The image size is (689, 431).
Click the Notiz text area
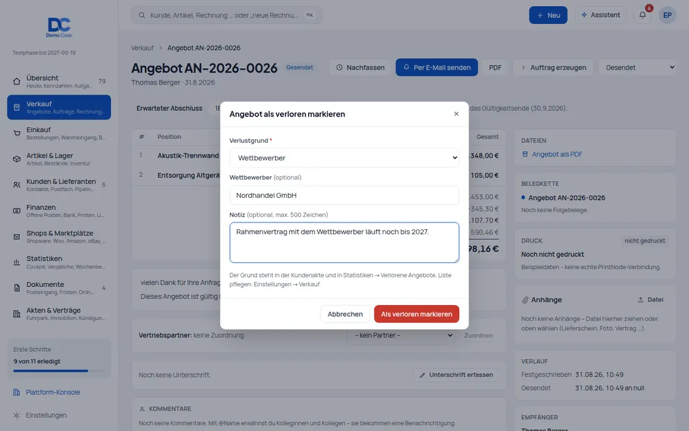point(344,242)
